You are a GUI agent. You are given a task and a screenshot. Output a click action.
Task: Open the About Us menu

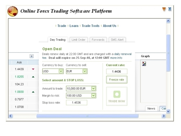(109, 26)
